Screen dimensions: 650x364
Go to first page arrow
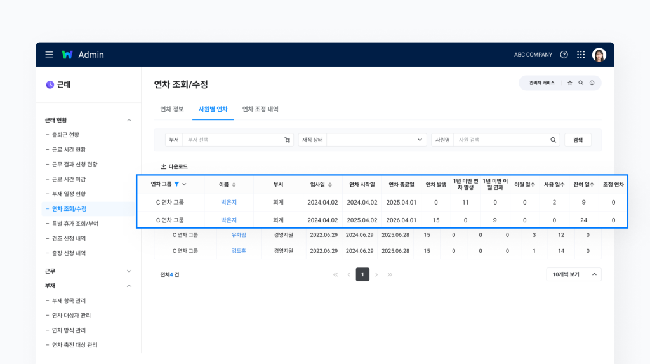click(335, 274)
